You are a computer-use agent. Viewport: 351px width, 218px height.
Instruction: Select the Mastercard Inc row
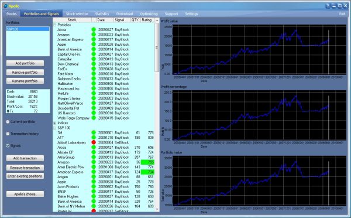point(104,88)
